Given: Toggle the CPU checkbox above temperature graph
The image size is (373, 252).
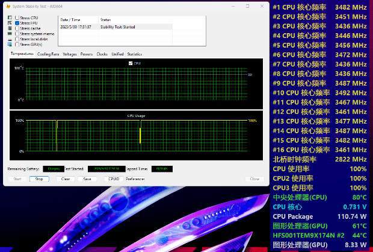Looking at the screenshot, I should (131, 63).
